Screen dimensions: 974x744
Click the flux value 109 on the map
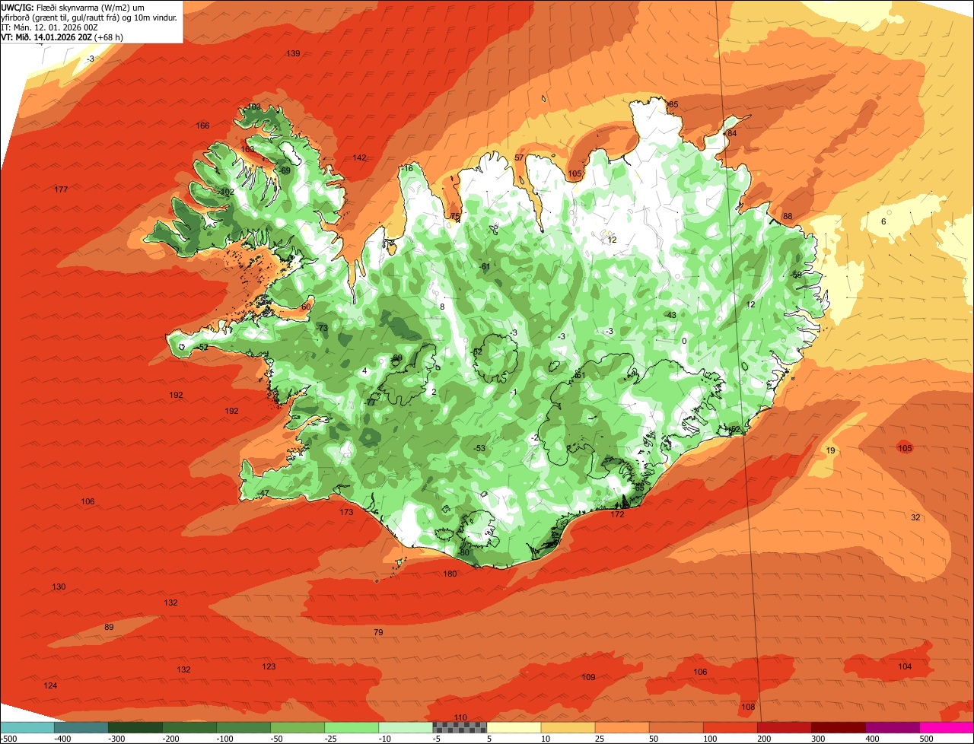[x=588, y=677]
